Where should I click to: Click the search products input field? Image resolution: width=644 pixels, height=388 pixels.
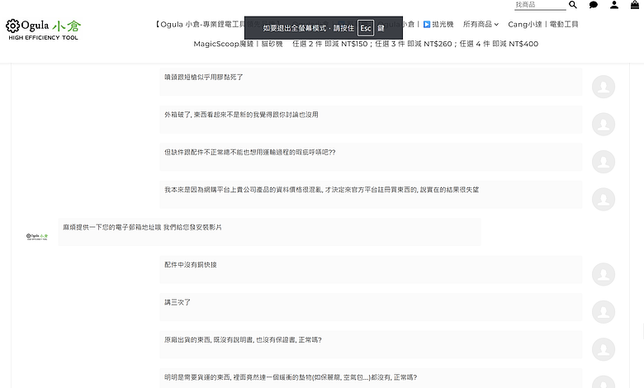point(540,5)
